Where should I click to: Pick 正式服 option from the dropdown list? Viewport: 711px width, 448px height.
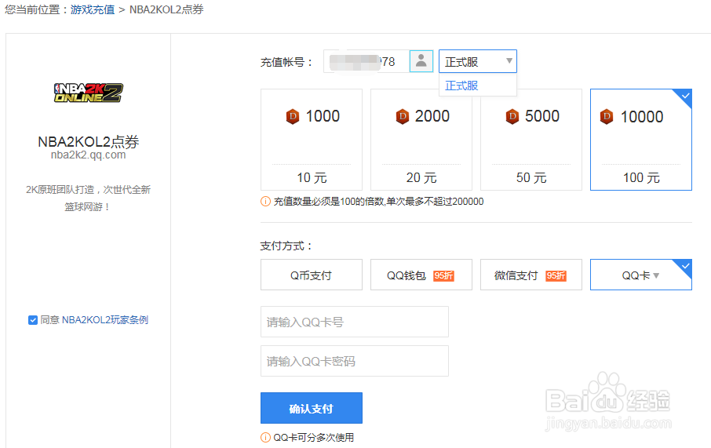(x=477, y=86)
